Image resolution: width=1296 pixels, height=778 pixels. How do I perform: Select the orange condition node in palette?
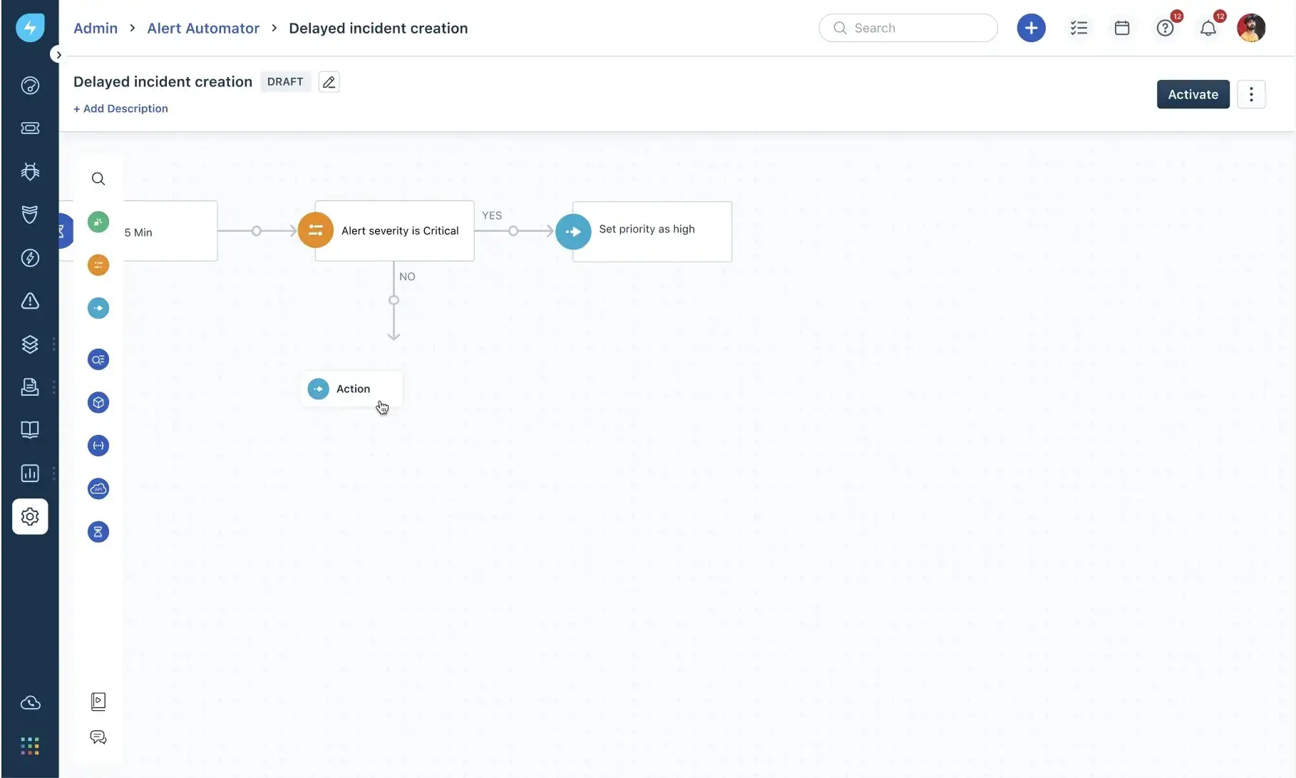[x=98, y=265]
